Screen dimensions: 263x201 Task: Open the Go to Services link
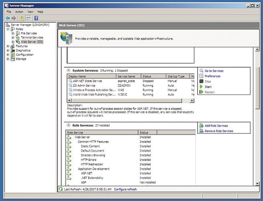point(214,71)
